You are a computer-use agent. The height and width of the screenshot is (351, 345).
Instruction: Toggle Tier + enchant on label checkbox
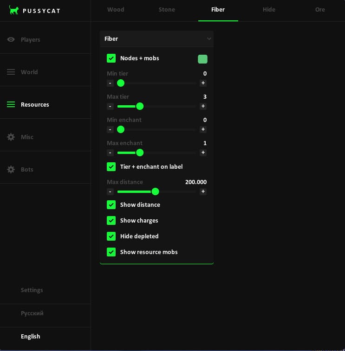coord(111,167)
